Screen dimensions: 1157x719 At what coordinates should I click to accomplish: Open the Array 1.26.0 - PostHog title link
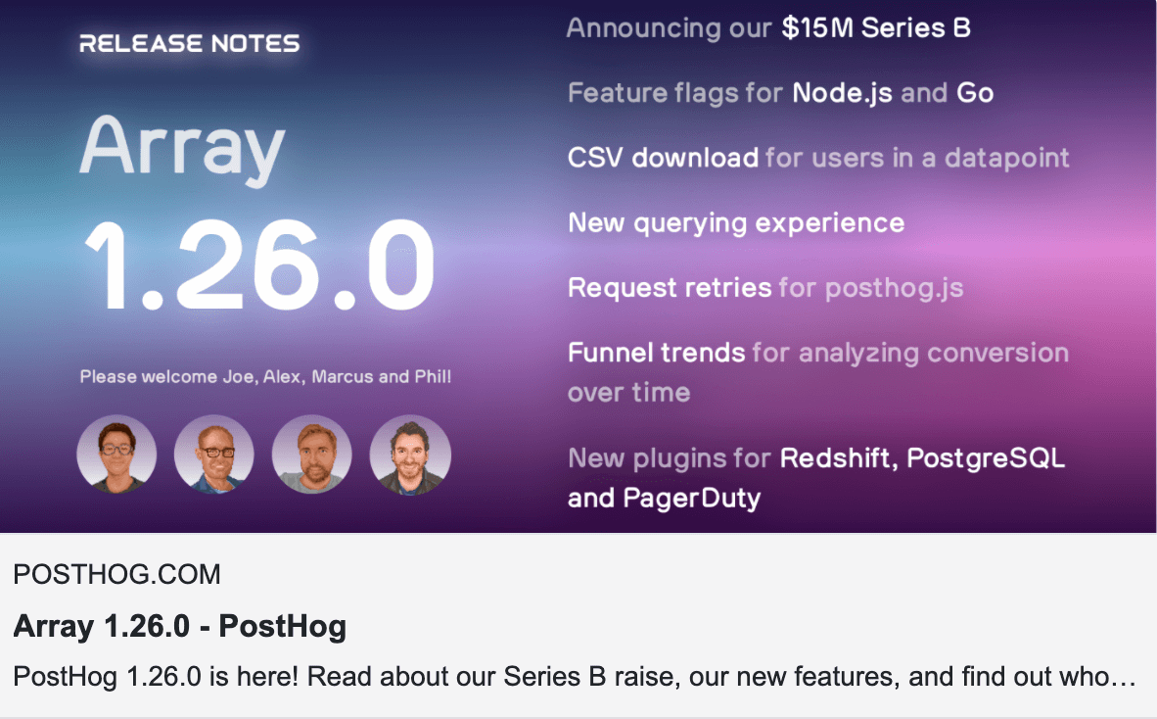coord(179,626)
